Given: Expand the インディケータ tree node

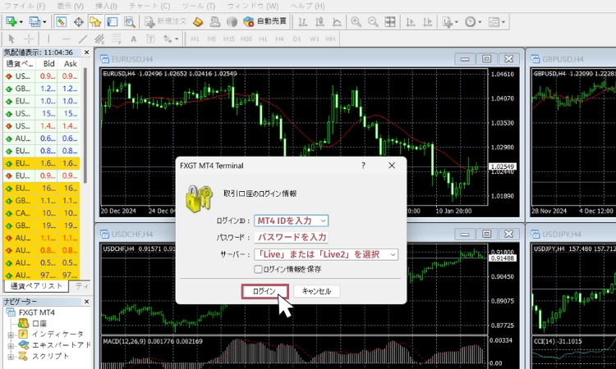Looking at the screenshot, I should click(x=11, y=335).
